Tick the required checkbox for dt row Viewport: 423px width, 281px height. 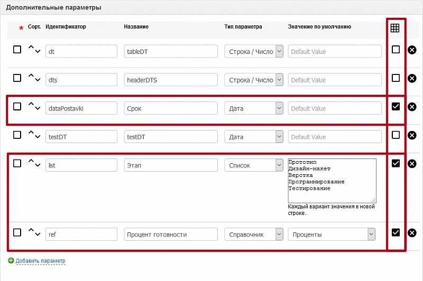(17, 49)
